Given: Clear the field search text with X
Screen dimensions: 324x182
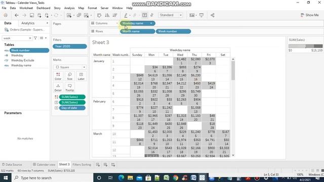Looking at the screenshot, I should [30, 38].
